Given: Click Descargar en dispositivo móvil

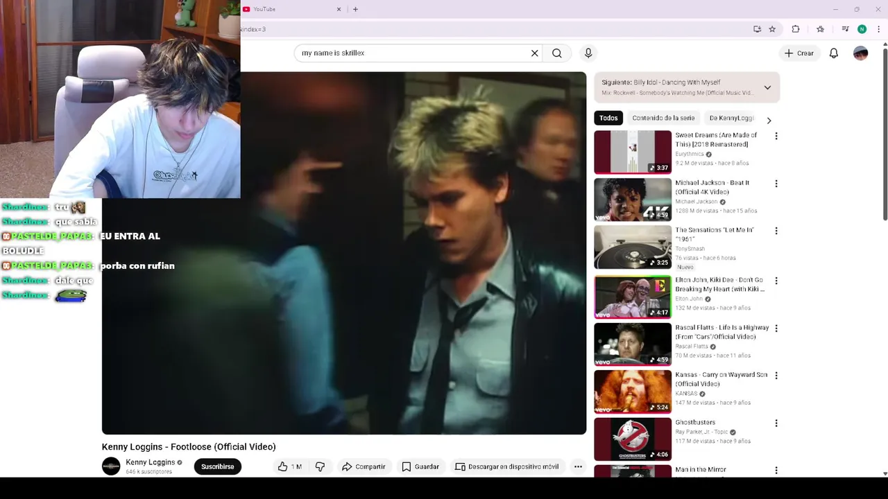Looking at the screenshot, I should coord(506,467).
